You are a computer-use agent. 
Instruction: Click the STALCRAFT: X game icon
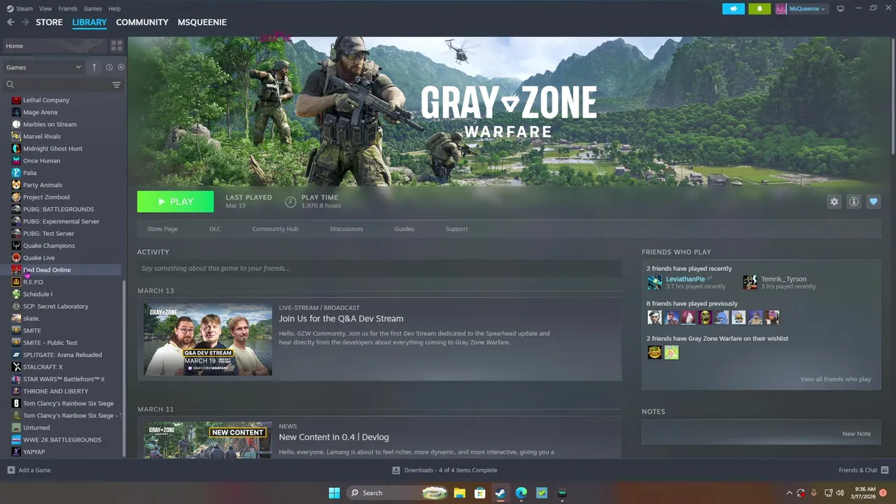(x=16, y=367)
